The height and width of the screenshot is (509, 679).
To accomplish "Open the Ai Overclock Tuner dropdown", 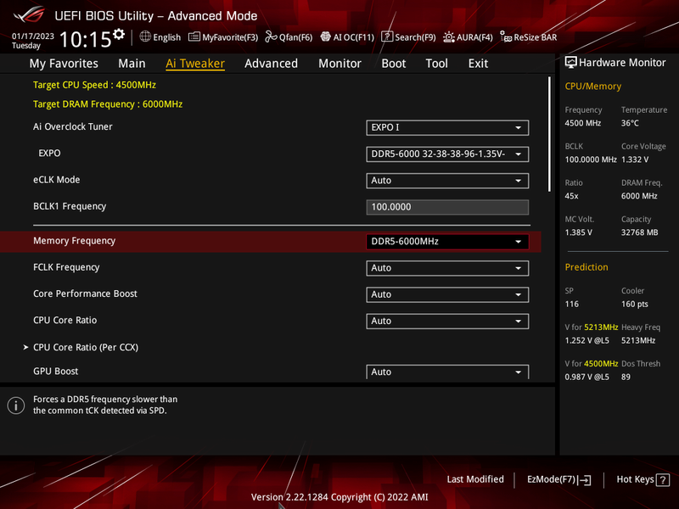I will [447, 128].
